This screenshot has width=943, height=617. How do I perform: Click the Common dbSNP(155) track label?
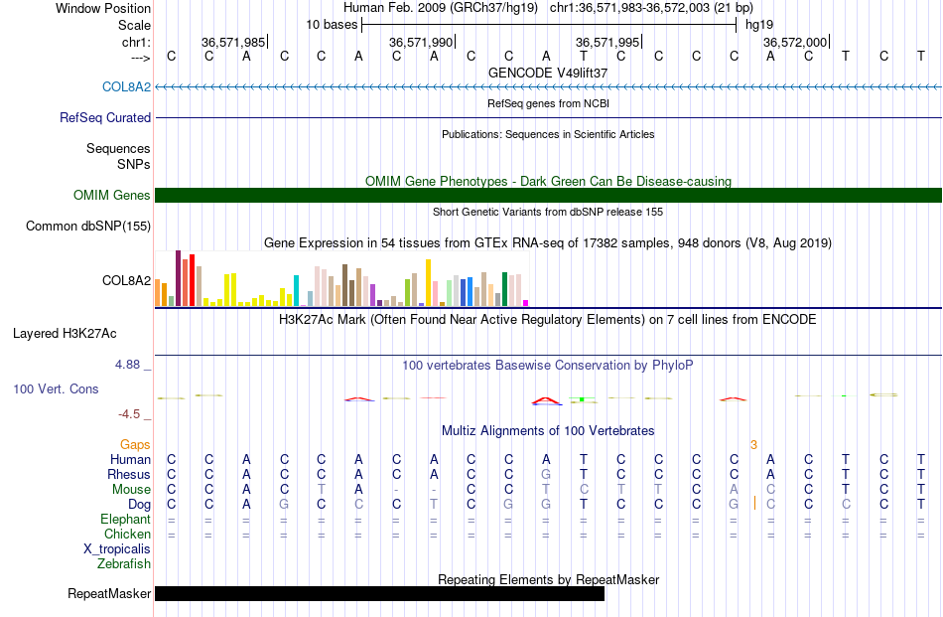87,227
